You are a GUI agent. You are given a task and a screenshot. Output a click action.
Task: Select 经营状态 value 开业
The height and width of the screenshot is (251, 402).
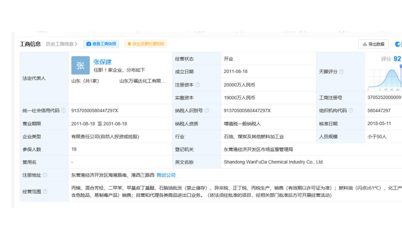point(228,59)
